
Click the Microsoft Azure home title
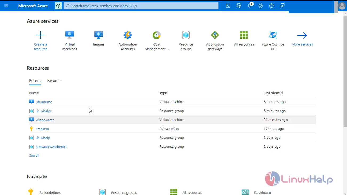[x=33, y=6]
